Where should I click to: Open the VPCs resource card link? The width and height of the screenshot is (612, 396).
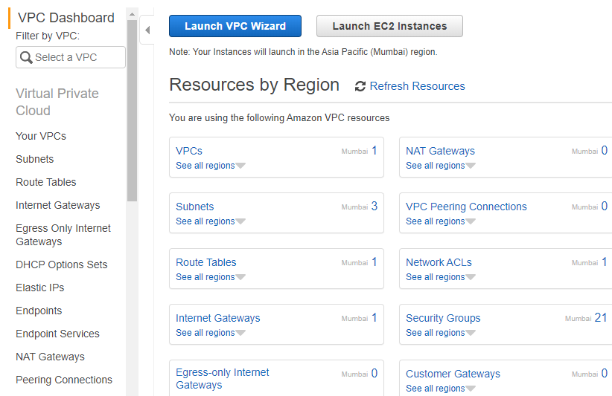tap(189, 151)
